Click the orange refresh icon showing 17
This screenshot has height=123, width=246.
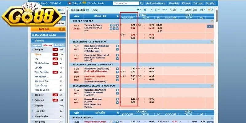[x=211, y=10]
